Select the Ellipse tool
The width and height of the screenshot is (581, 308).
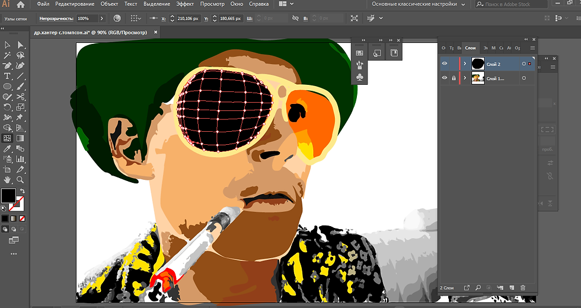coord(7,87)
